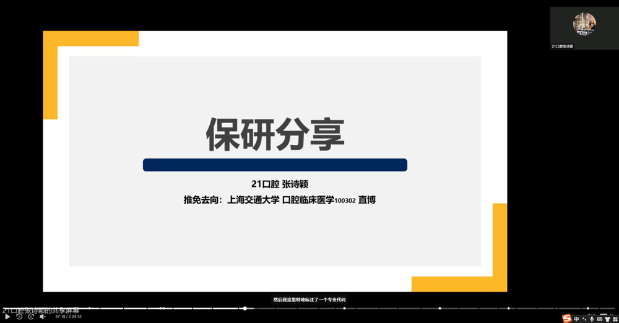
Task: Click the playback position knob on progress bar
Action: 245,308
